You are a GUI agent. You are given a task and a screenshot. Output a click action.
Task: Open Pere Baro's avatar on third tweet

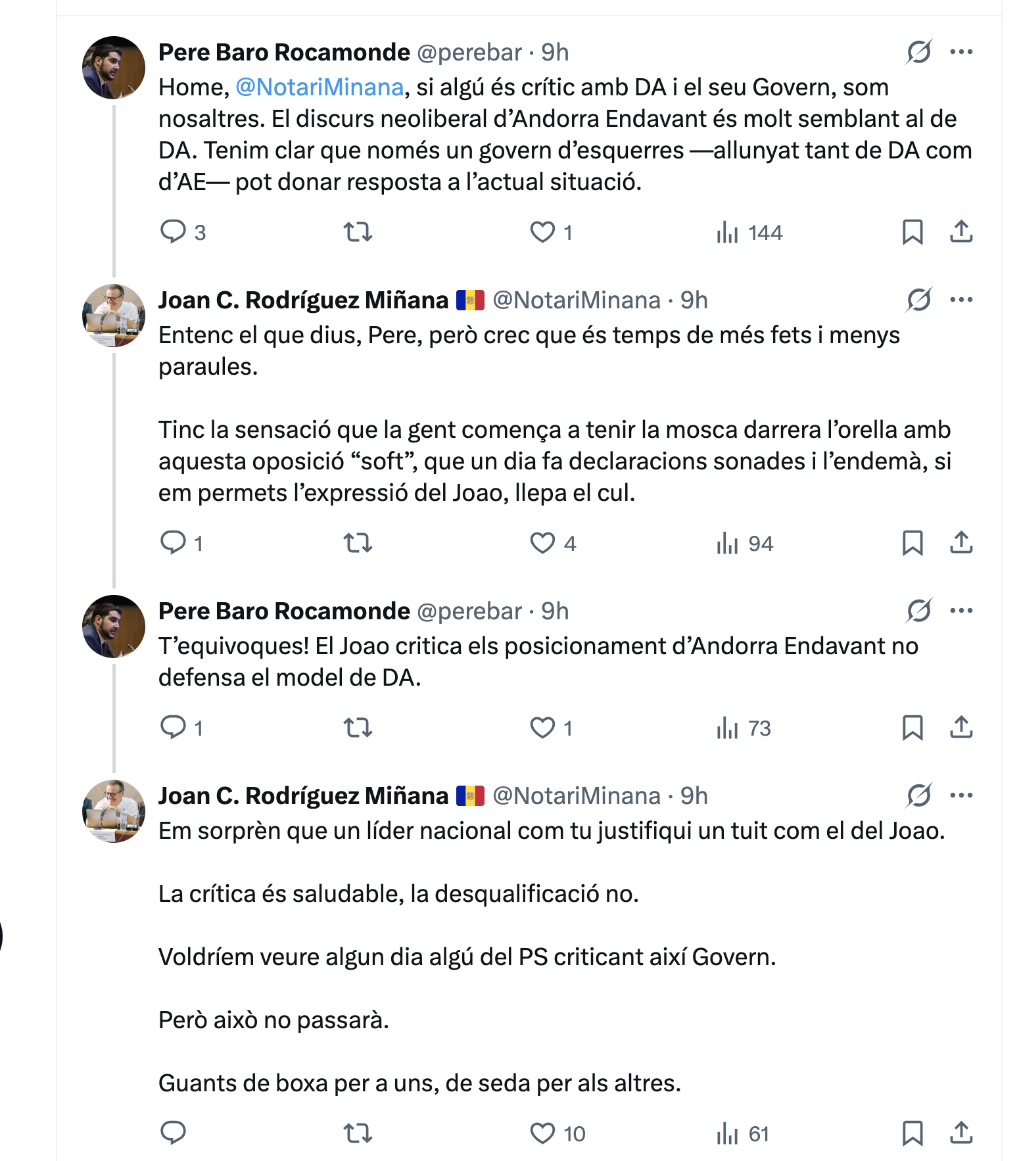pyautogui.click(x=114, y=627)
